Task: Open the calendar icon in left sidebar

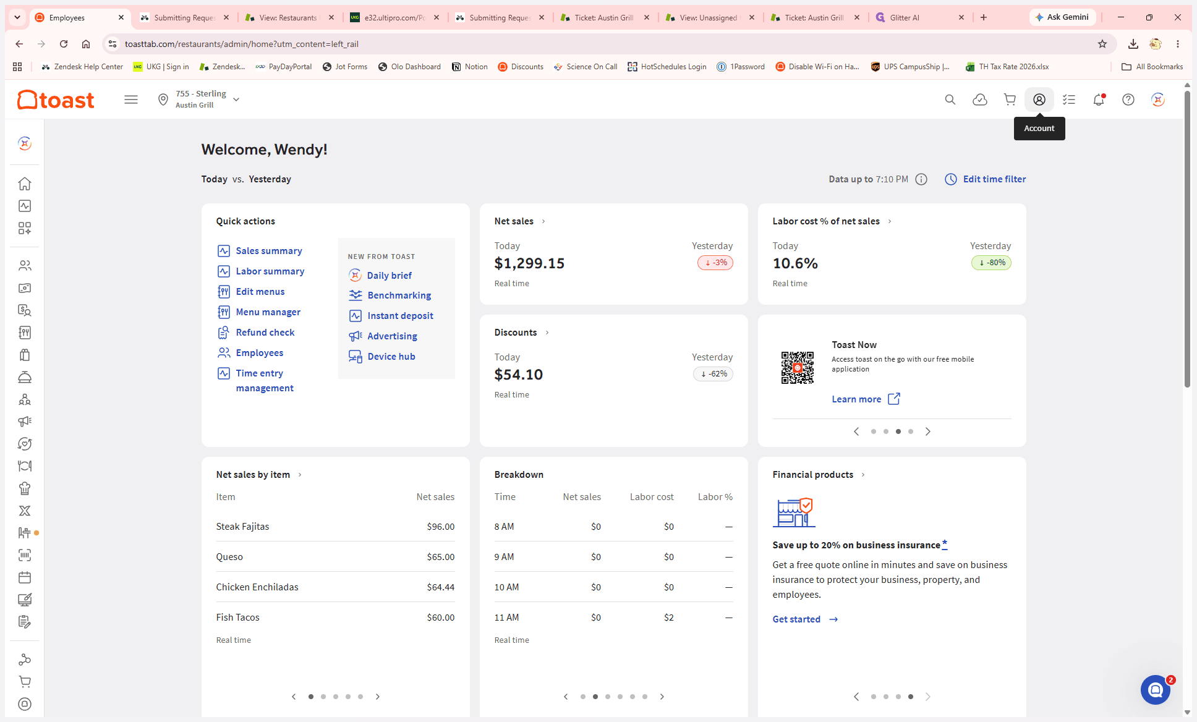Action: (x=25, y=577)
